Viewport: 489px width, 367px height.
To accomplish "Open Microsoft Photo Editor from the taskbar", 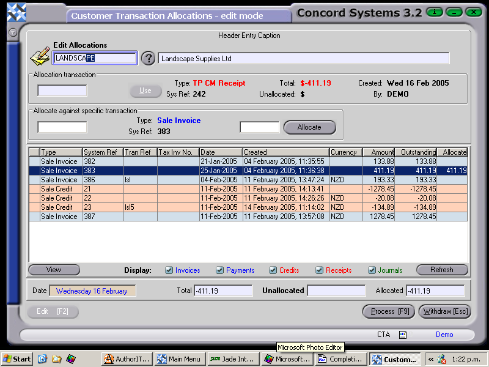I will click(287, 359).
